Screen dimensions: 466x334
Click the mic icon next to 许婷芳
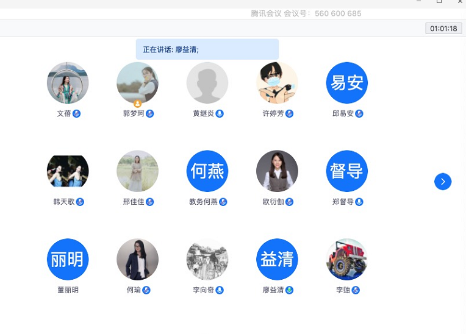point(289,114)
